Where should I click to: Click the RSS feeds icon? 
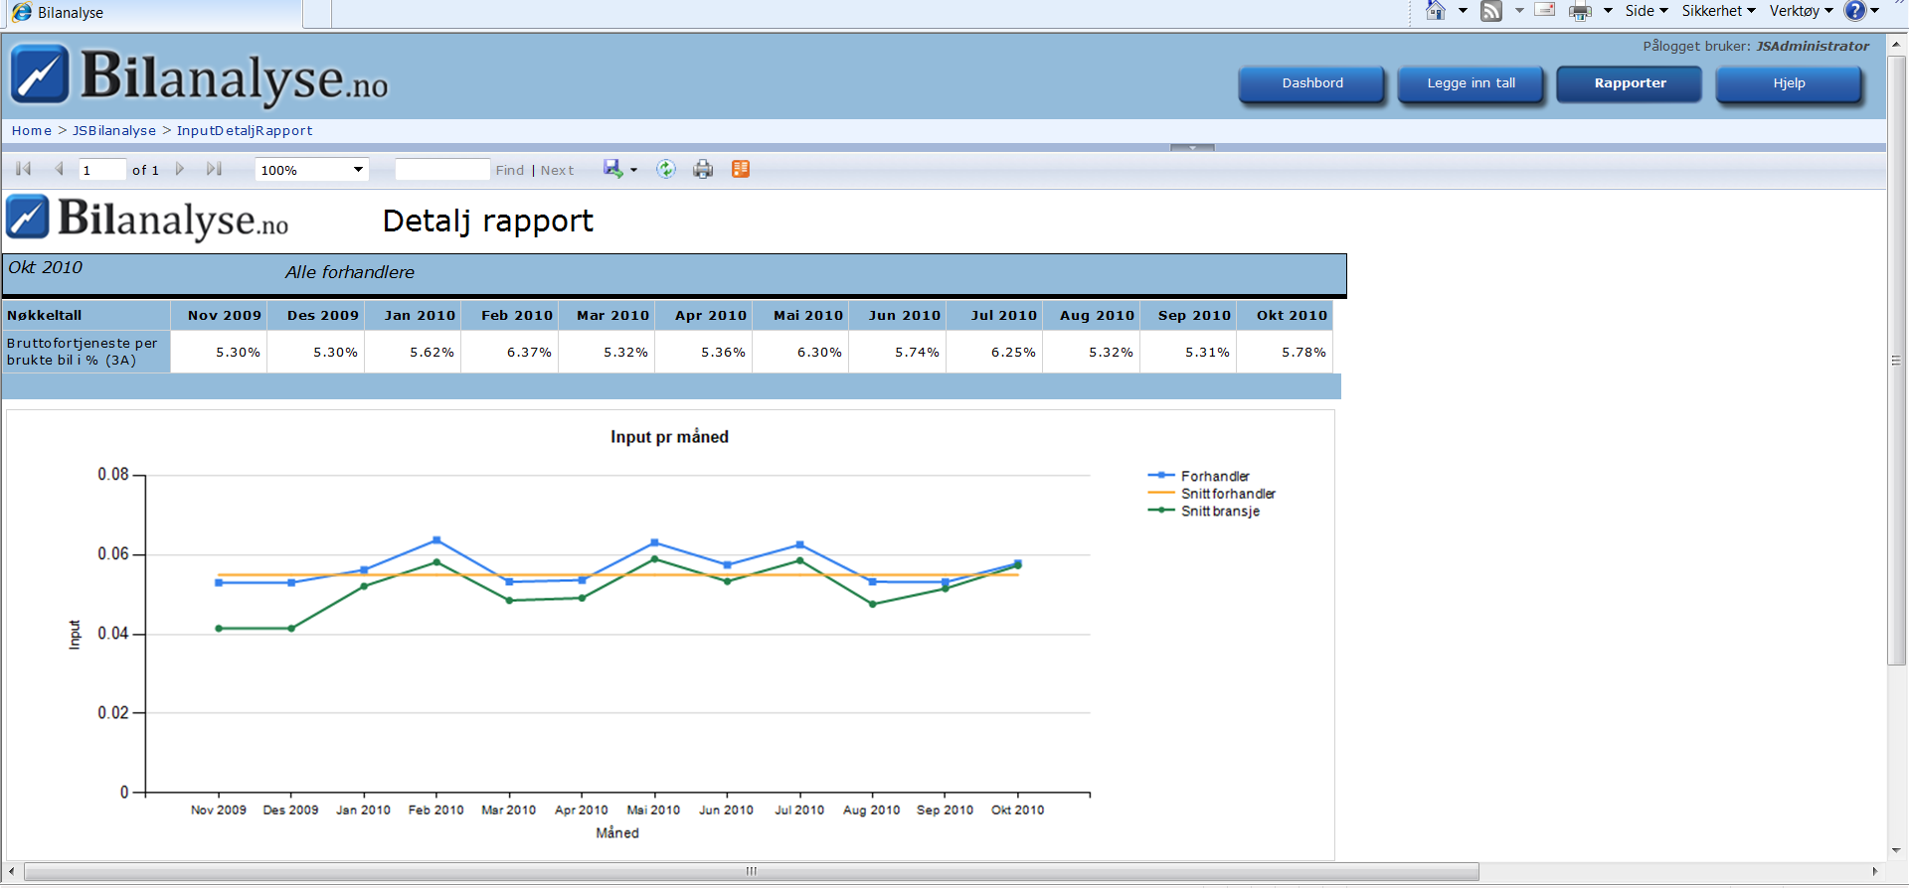pyautogui.click(x=1491, y=11)
